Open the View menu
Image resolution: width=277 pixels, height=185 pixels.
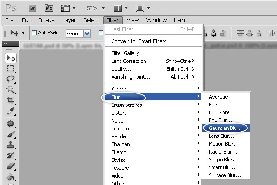click(x=133, y=20)
